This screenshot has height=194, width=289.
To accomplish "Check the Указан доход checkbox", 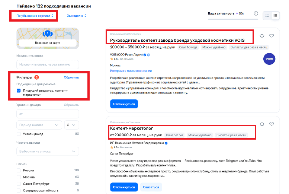I will (x=19, y=134).
